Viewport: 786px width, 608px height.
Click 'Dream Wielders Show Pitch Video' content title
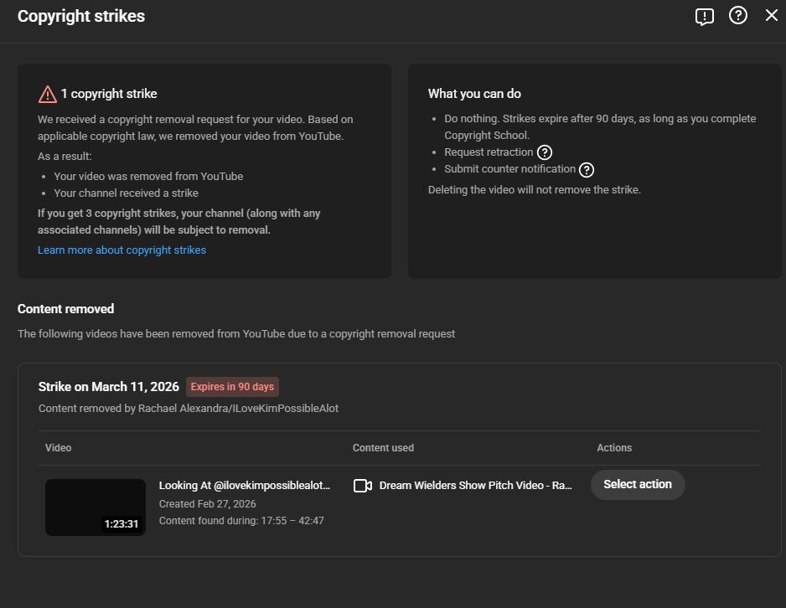tap(475, 485)
